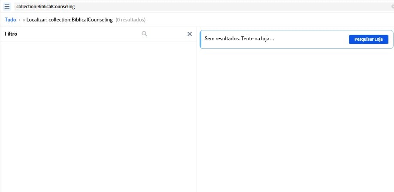Go back to Tudo breadcrumb
This screenshot has width=394, height=192.
pos(10,20)
